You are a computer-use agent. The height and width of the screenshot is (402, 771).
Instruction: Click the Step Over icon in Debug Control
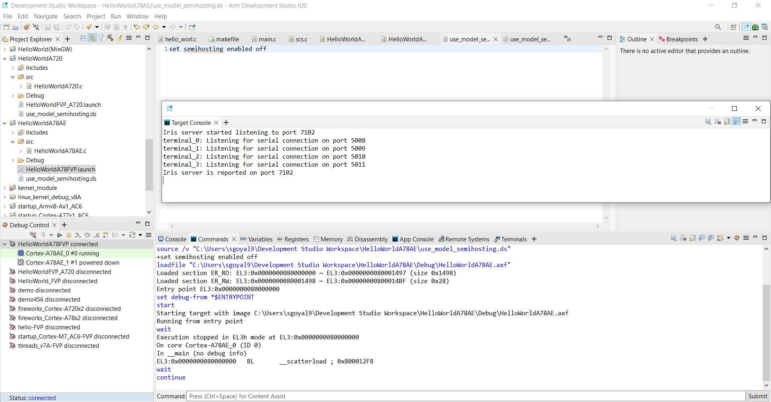point(87,235)
